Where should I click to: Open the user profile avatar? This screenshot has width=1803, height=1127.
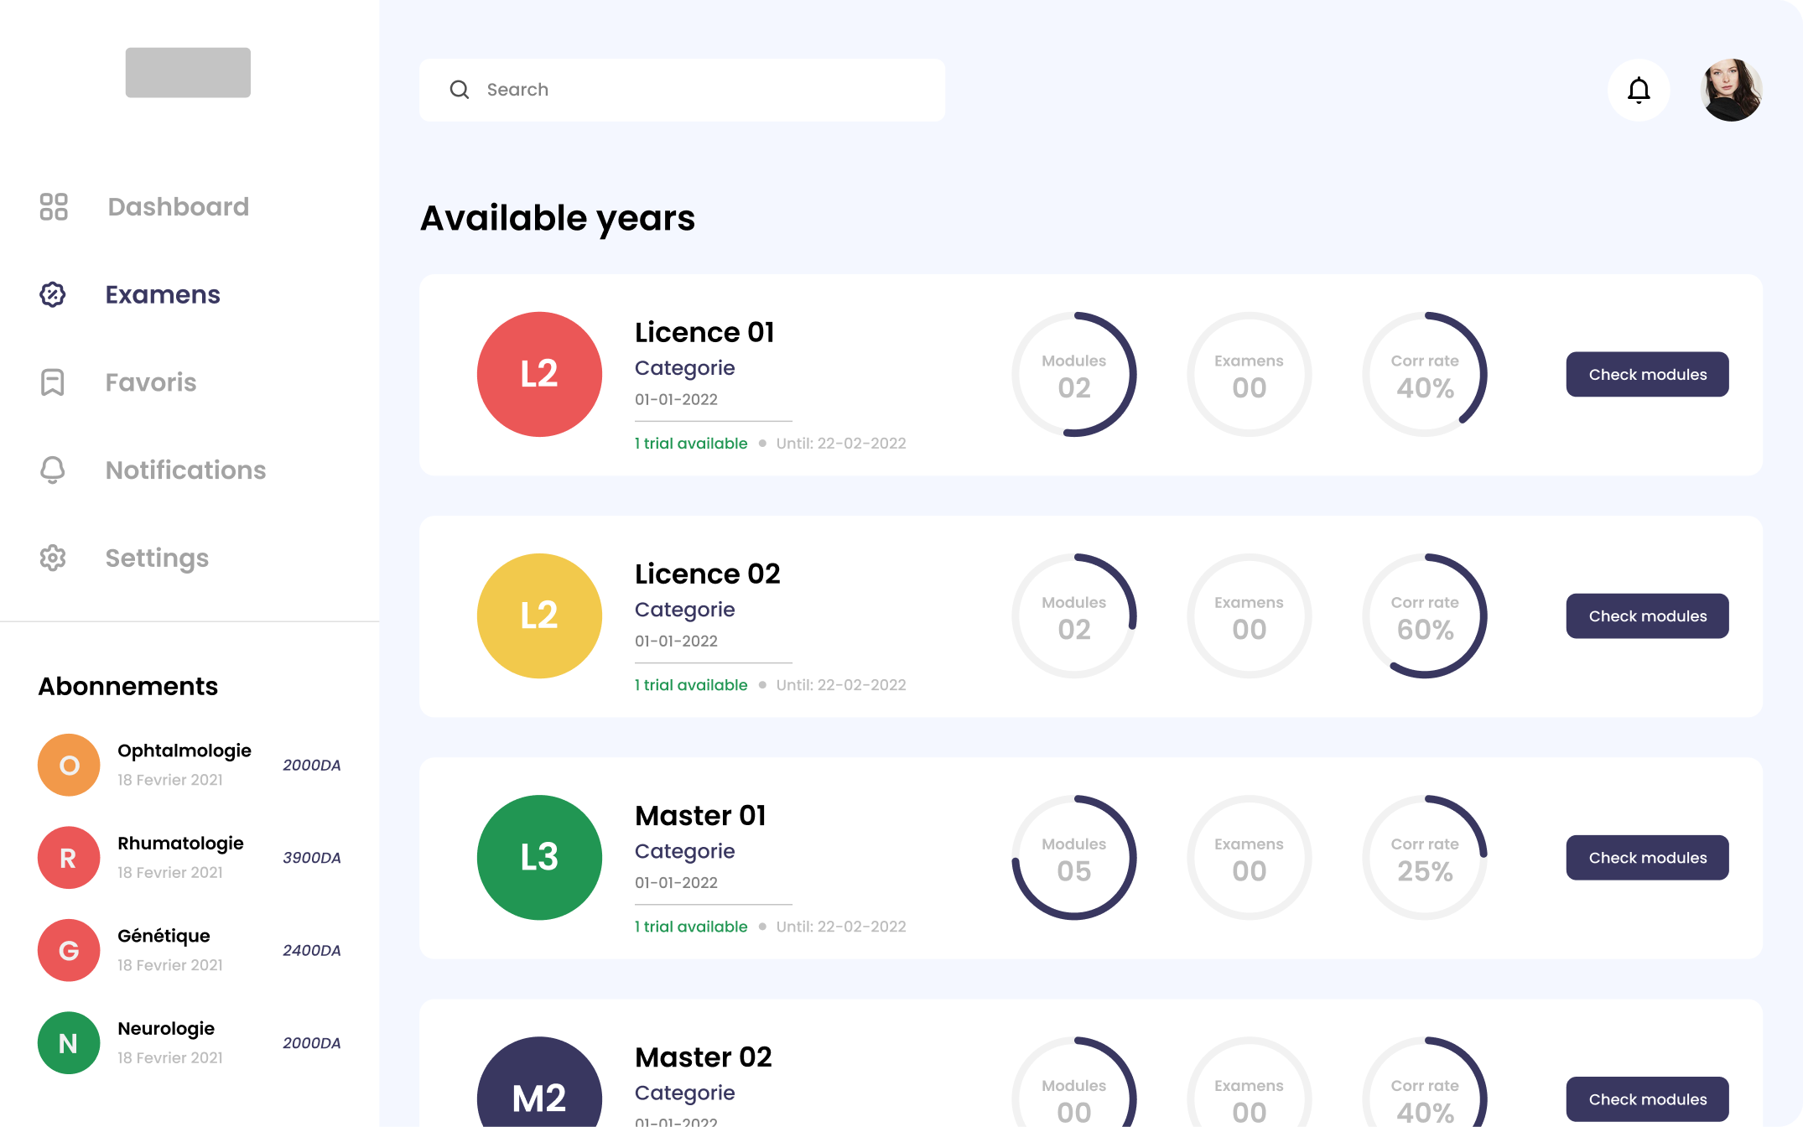point(1730,90)
